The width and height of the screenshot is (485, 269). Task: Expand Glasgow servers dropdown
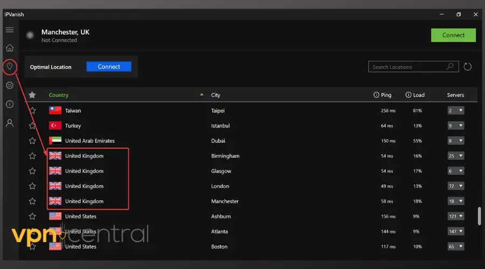455,171
